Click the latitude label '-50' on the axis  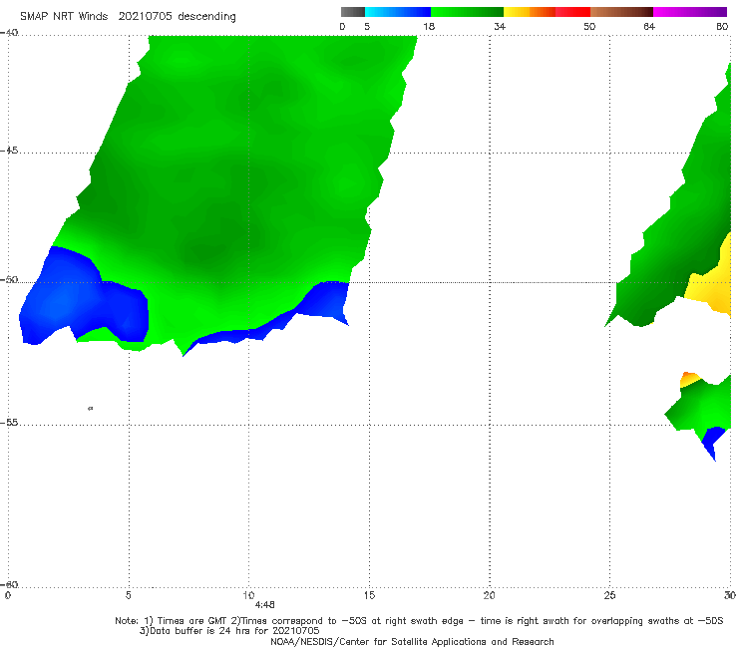tap(9, 280)
